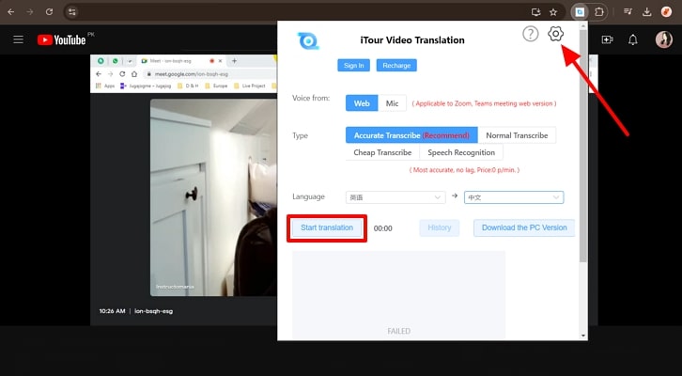Screen dimensions: 682x376
Task: Click the iTour extension icon in toolbar
Action: coord(580,12)
